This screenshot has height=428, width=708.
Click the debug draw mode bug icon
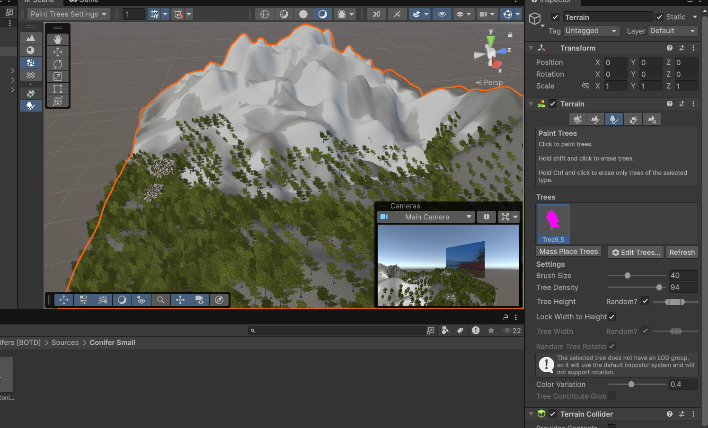[341, 14]
